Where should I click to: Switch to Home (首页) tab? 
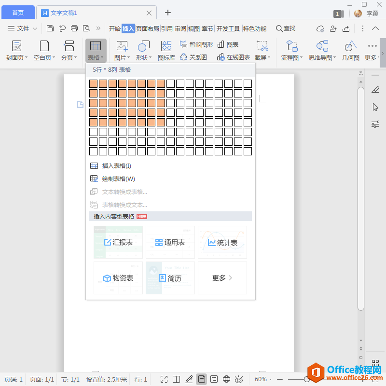[x=18, y=13]
